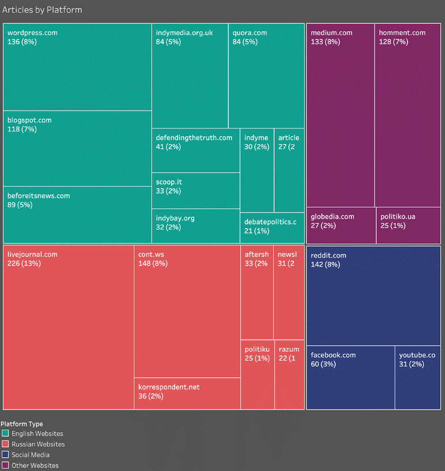Click the facebook.com treemap block
This screenshot has width=445, height=471.
point(350,377)
